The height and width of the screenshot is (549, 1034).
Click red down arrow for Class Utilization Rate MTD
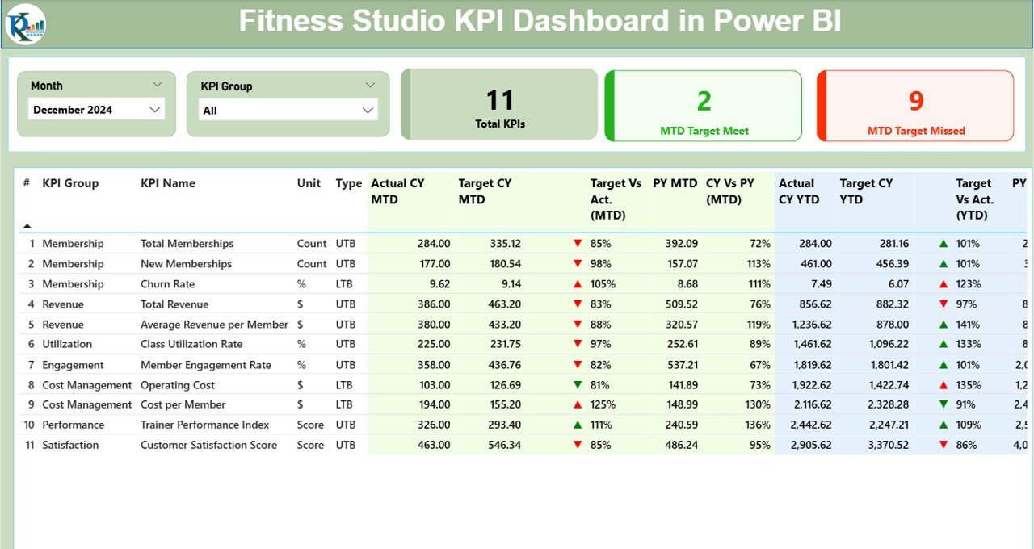pos(578,344)
